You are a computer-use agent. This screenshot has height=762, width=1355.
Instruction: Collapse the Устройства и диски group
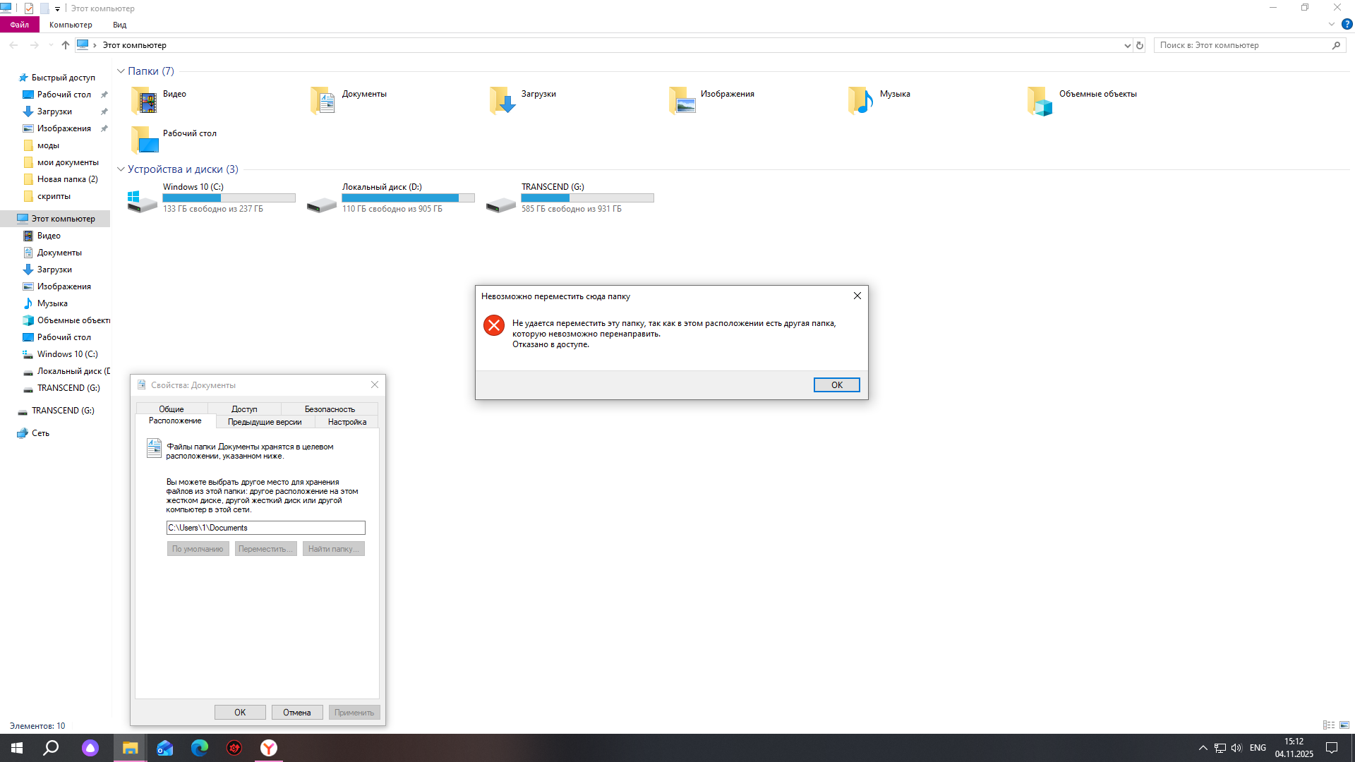pos(121,169)
